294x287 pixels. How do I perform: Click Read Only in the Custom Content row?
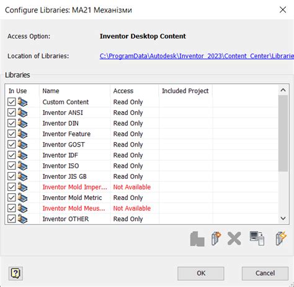click(128, 102)
